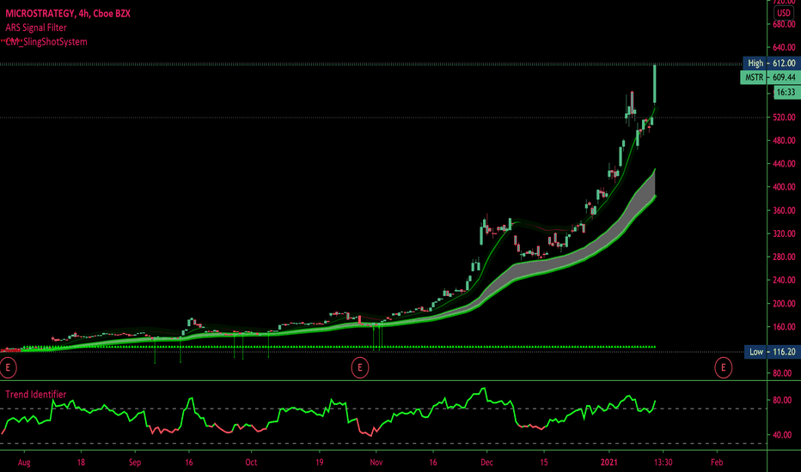Viewport: 801px width, 472px height.
Task: Click the Dec date on time axis
Action: pos(486,463)
